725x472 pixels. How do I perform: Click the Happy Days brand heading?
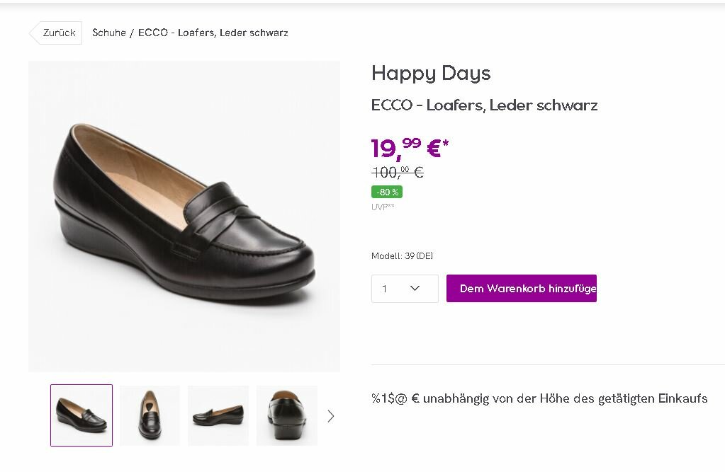(431, 74)
